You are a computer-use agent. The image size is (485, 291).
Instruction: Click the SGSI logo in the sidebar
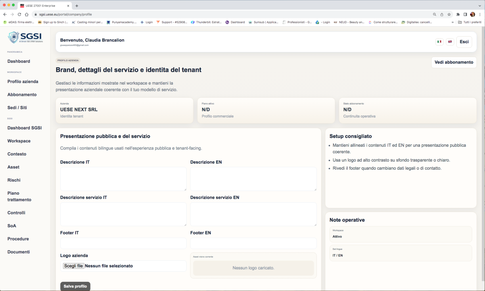coord(25,37)
